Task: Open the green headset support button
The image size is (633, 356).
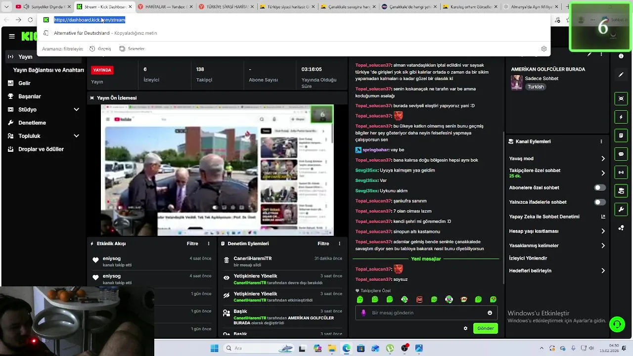Action: [617, 324]
